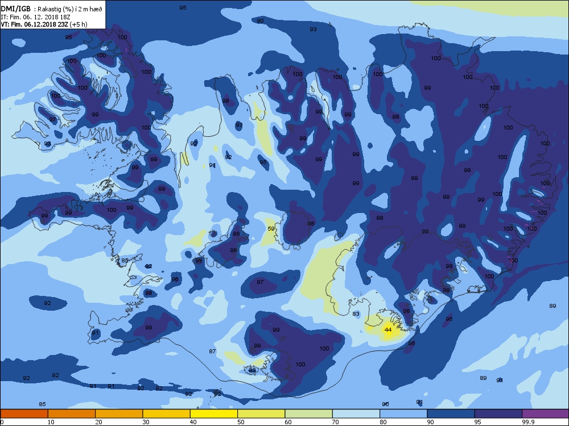The height and width of the screenshot is (426, 569).
Task: Click the 87 humidity value label
Action: pos(213,351)
